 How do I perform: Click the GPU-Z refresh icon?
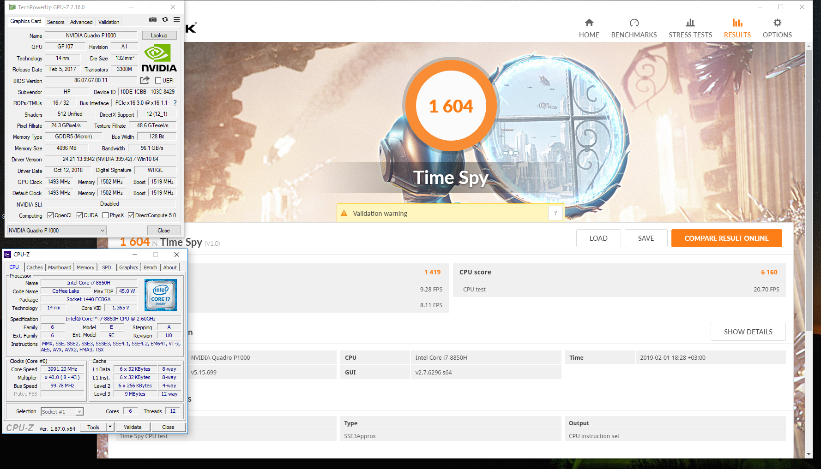[165, 20]
